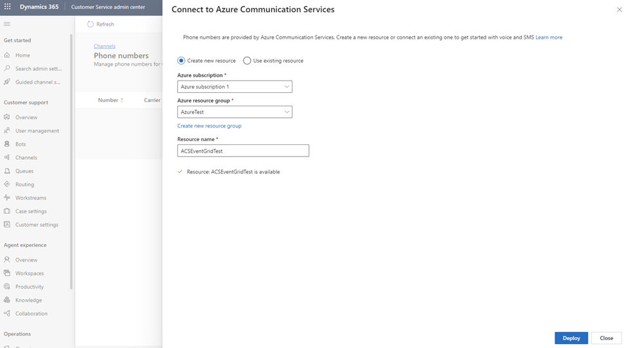Open the Dynamics 365 app launcher grid
Image resolution: width=628 pixels, height=348 pixels.
tap(8, 7)
